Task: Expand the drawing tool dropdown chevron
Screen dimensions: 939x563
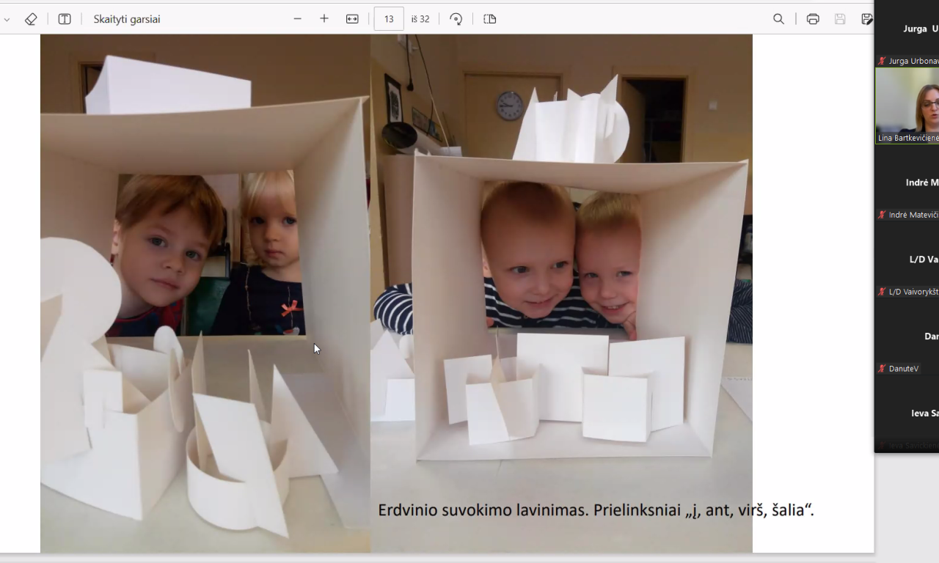Action: coord(7,20)
